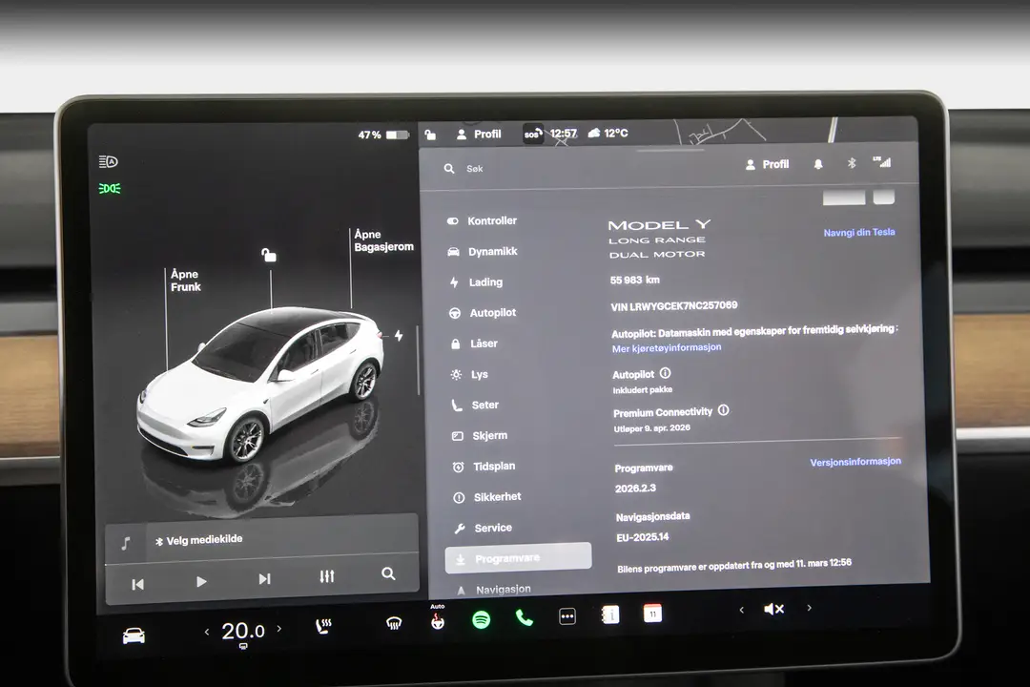Open Bluetooth settings icon in header
Screen dimensions: 1030x687
click(x=852, y=163)
